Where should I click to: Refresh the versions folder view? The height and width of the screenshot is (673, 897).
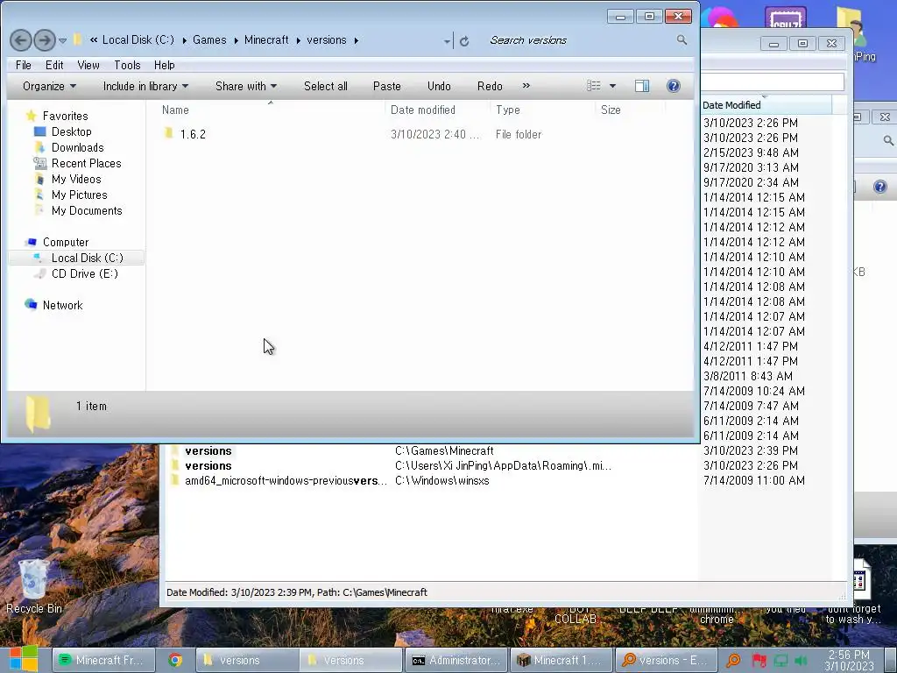point(464,40)
